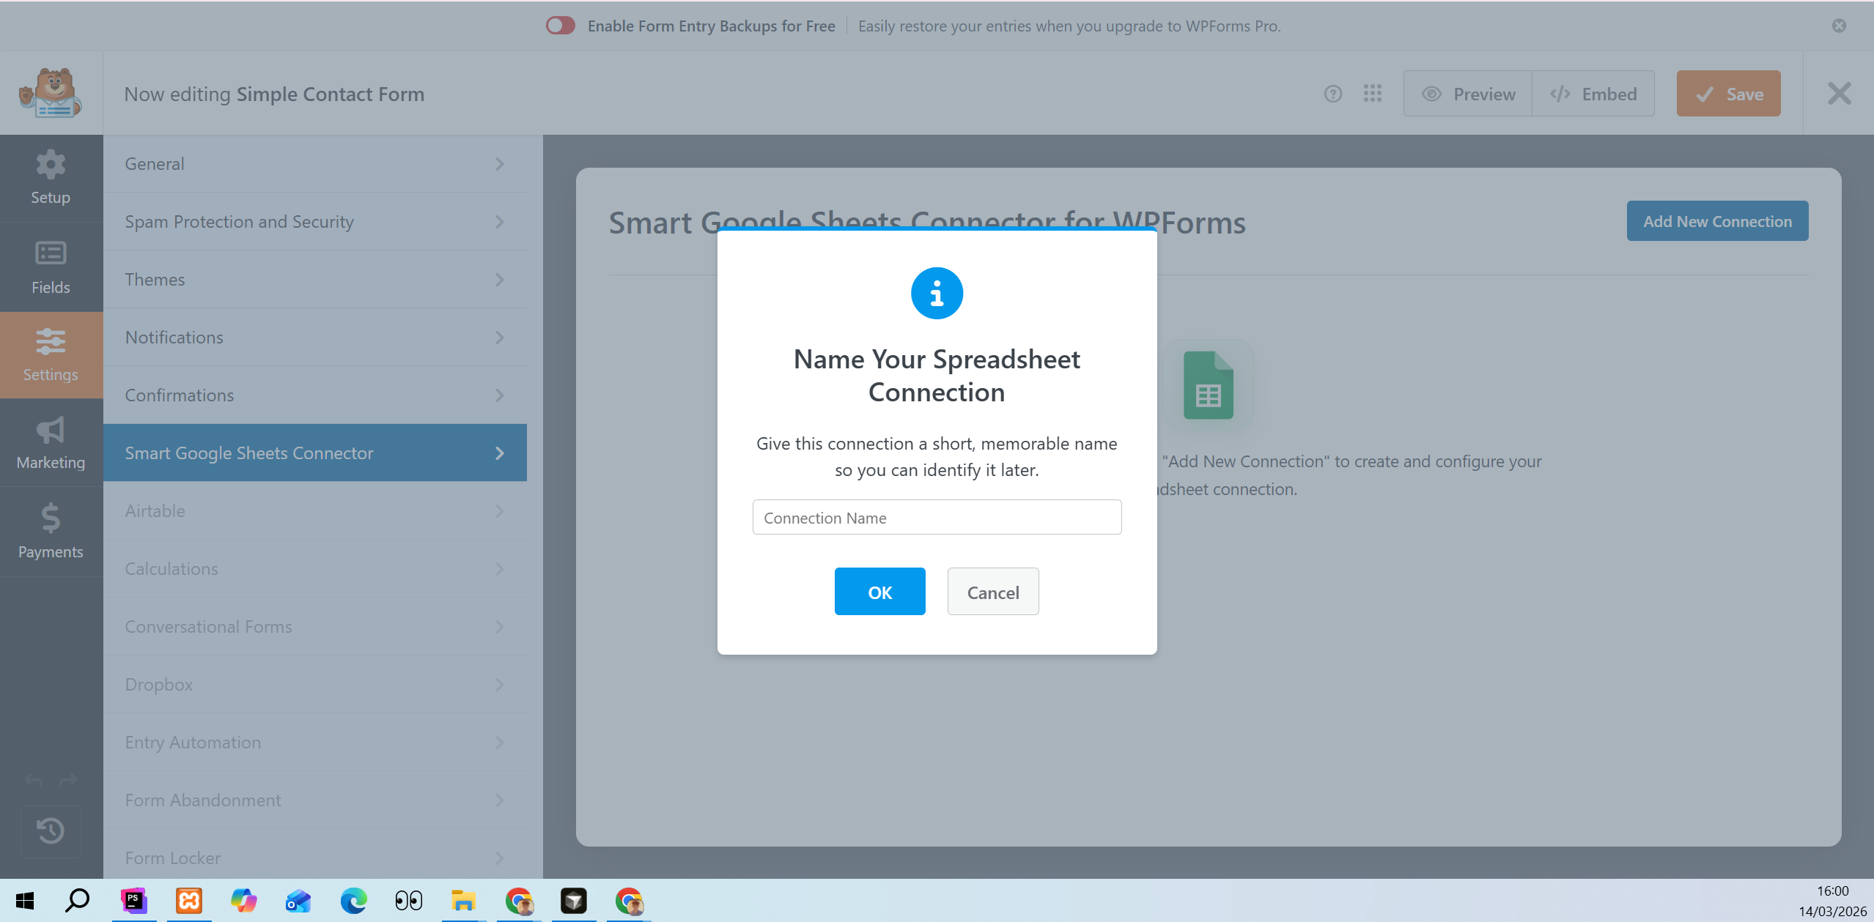1874x922 pixels.
Task: Click the WPForms bear mascot logo
Action: (51, 93)
